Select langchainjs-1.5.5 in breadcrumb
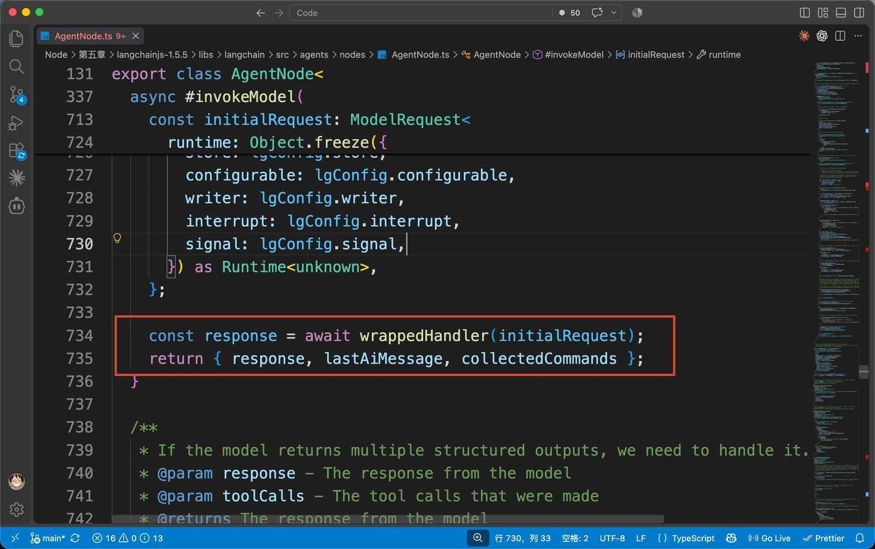Screen dimensions: 875x549 pyautogui.click(x=152, y=55)
